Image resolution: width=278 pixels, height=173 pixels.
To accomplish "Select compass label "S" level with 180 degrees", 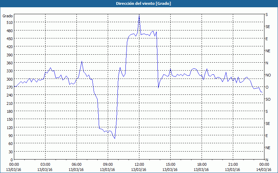I will pyautogui.click(x=267, y=111).
